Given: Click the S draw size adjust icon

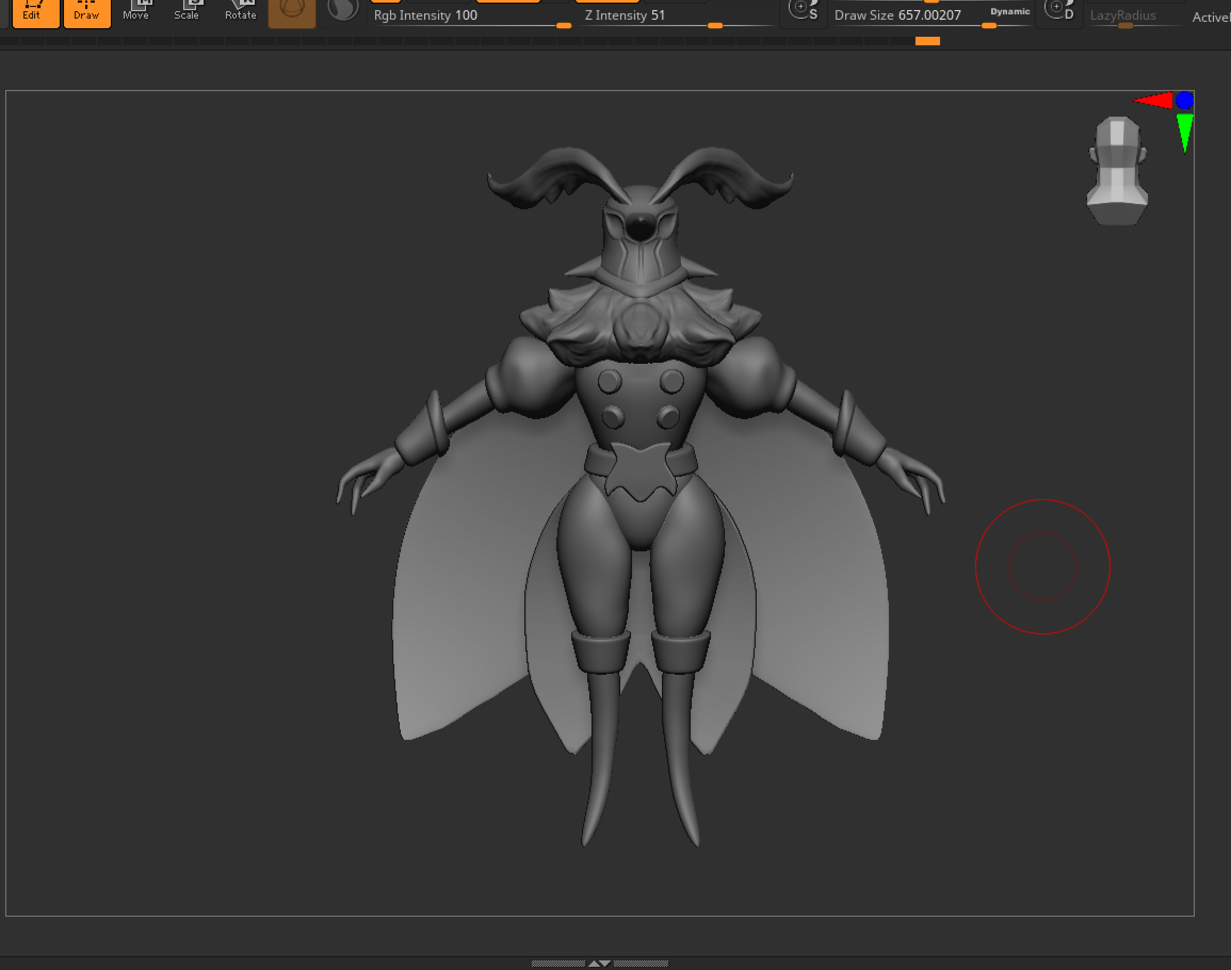Looking at the screenshot, I should point(804,11).
